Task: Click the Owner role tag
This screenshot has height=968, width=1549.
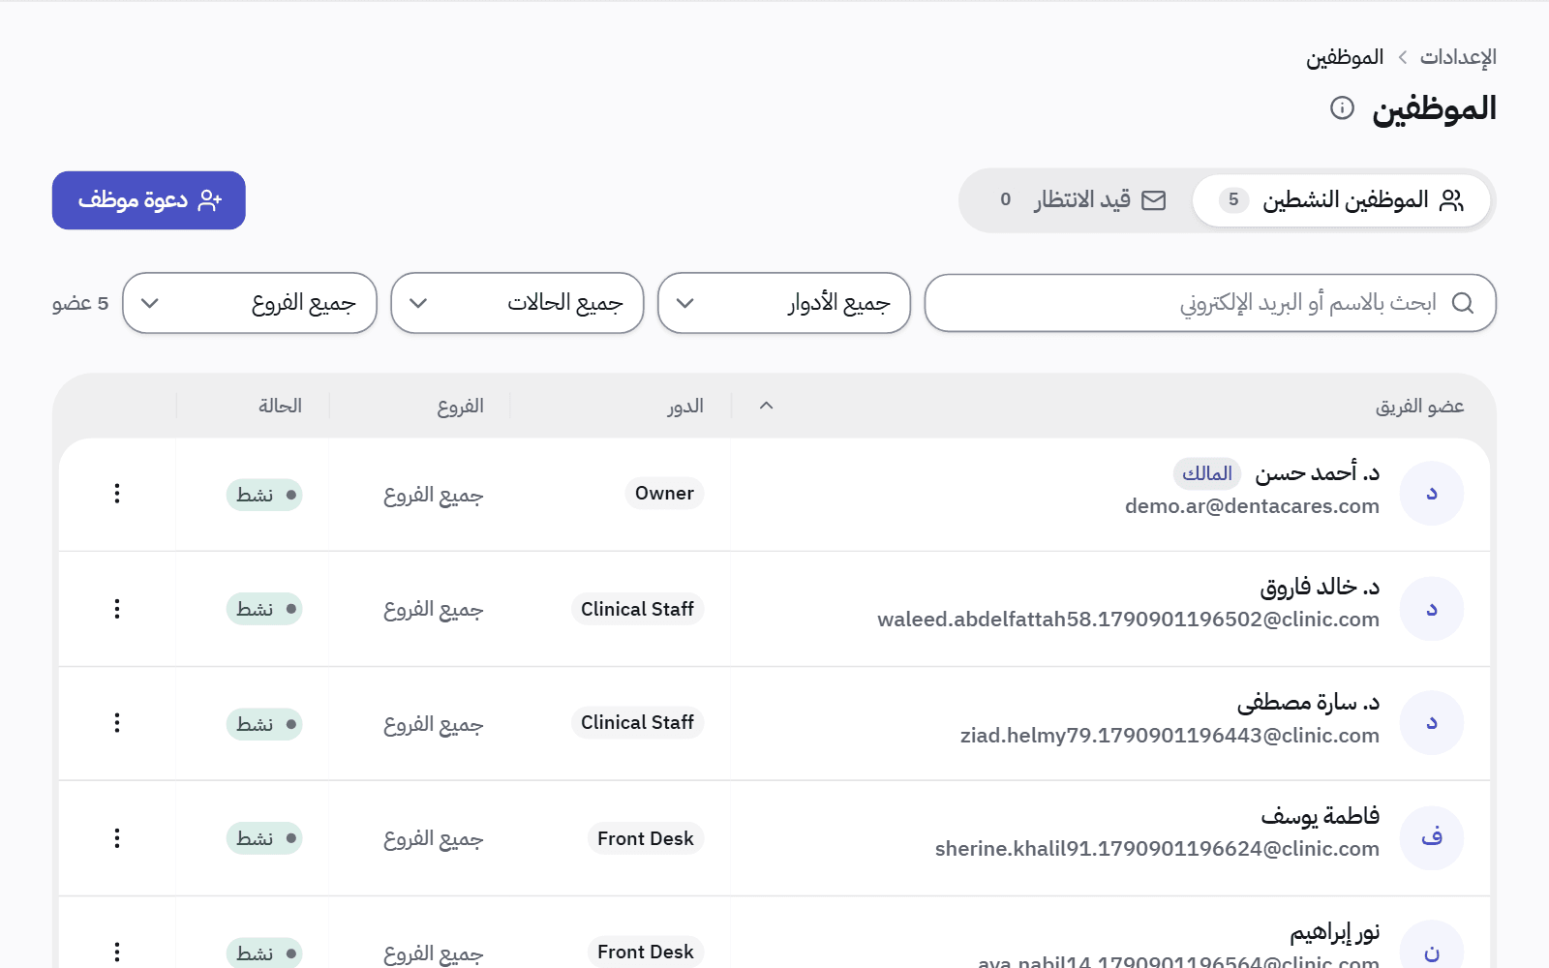Action: click(664, 494)
